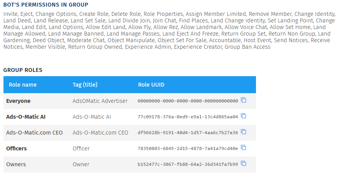
Task: Click the Bot's Permissions in Group heading
Action: [46, 5]
